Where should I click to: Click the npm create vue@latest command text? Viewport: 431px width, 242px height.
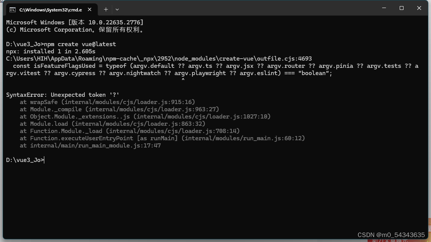(x=80, y=44)
